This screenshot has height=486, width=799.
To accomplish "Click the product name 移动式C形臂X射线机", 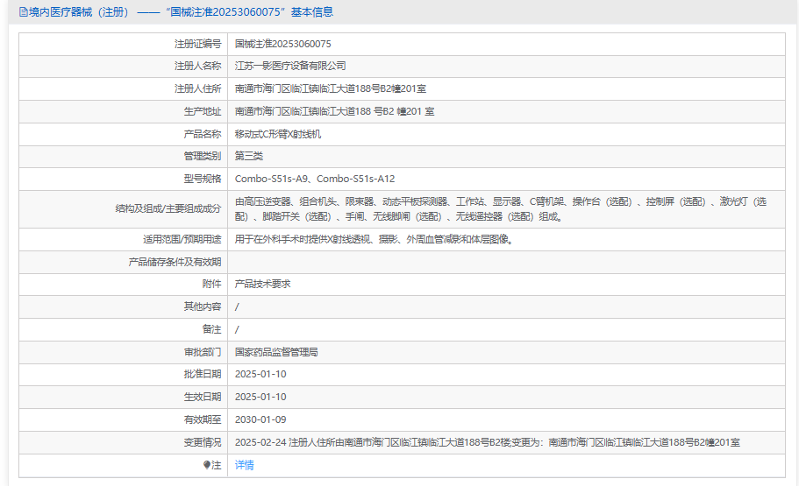I will [278, 134].
